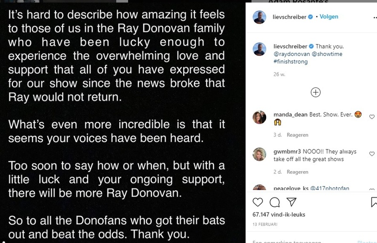Open comments via speech bubble icon
This screenshot has height=243, width=377.
[x=275, y=202]
